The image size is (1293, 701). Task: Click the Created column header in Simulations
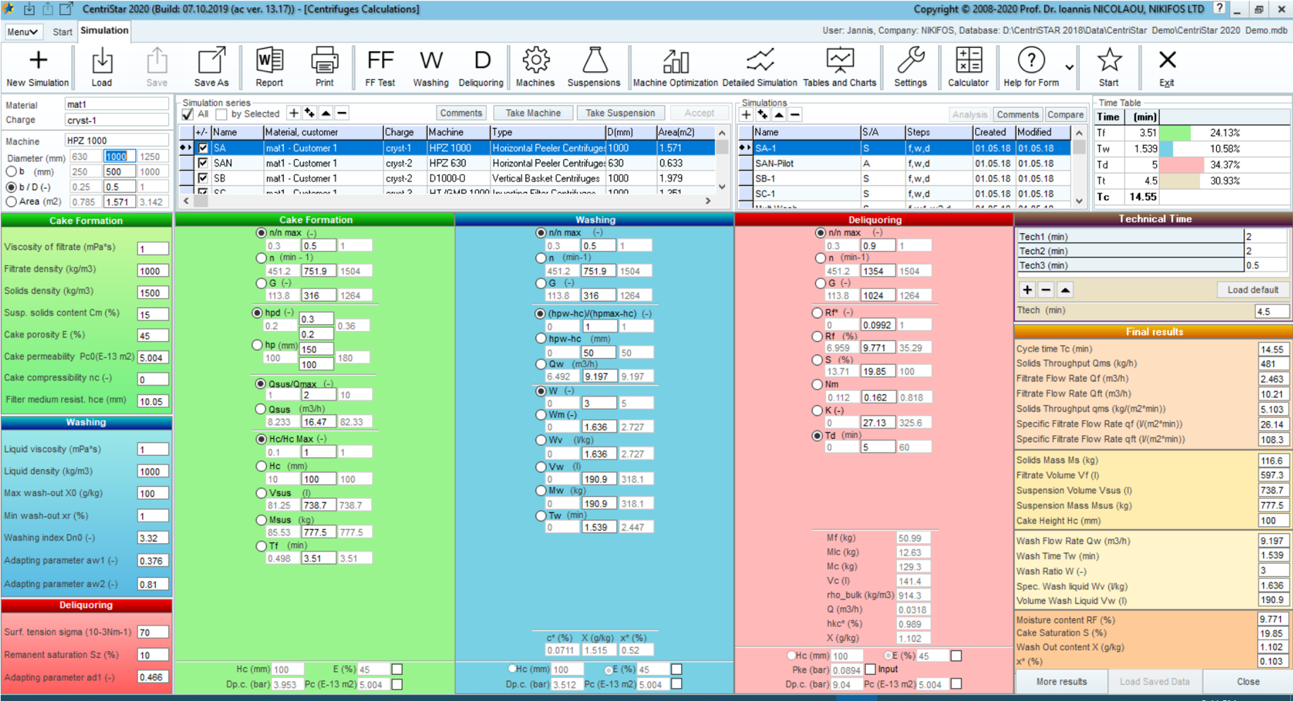[993, 132]
